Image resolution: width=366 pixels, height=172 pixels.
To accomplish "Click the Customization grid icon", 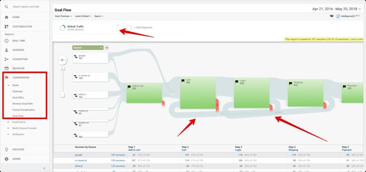I will (x=6, y=26).
